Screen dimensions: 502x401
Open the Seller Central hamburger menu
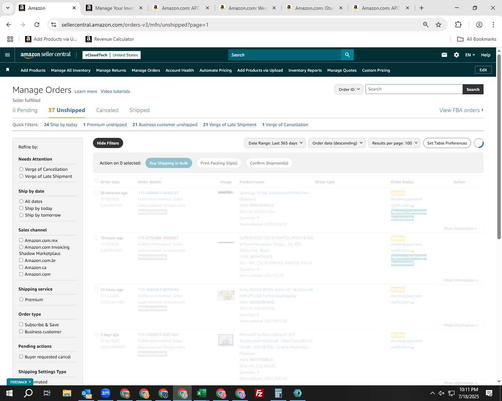pyautogui.click(x=7, y=55)
